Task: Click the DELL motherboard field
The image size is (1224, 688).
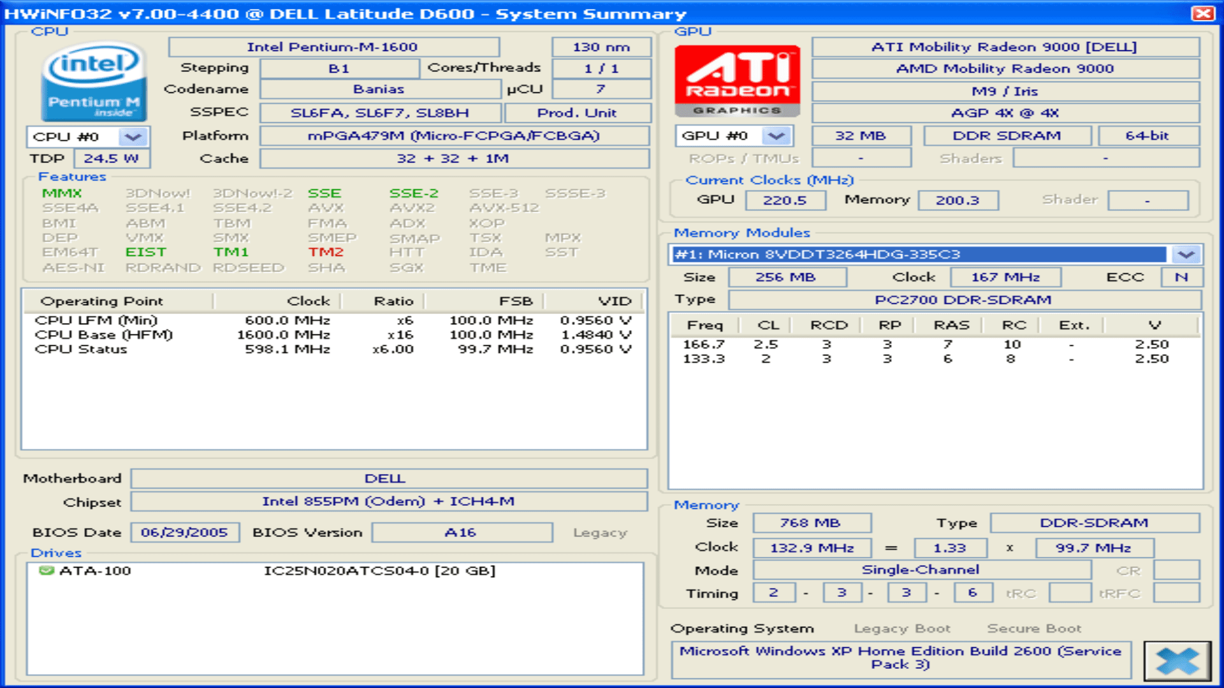Action: point(389,478)
